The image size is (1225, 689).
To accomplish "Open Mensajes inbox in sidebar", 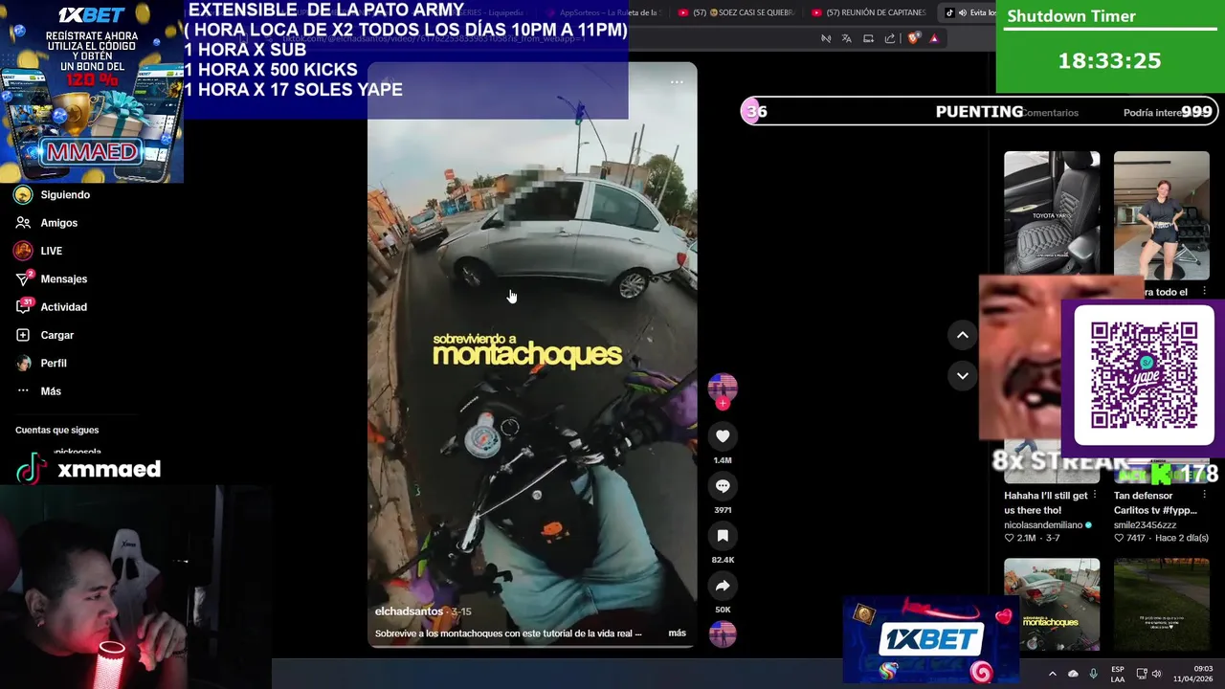I will (x=51, y=278).
